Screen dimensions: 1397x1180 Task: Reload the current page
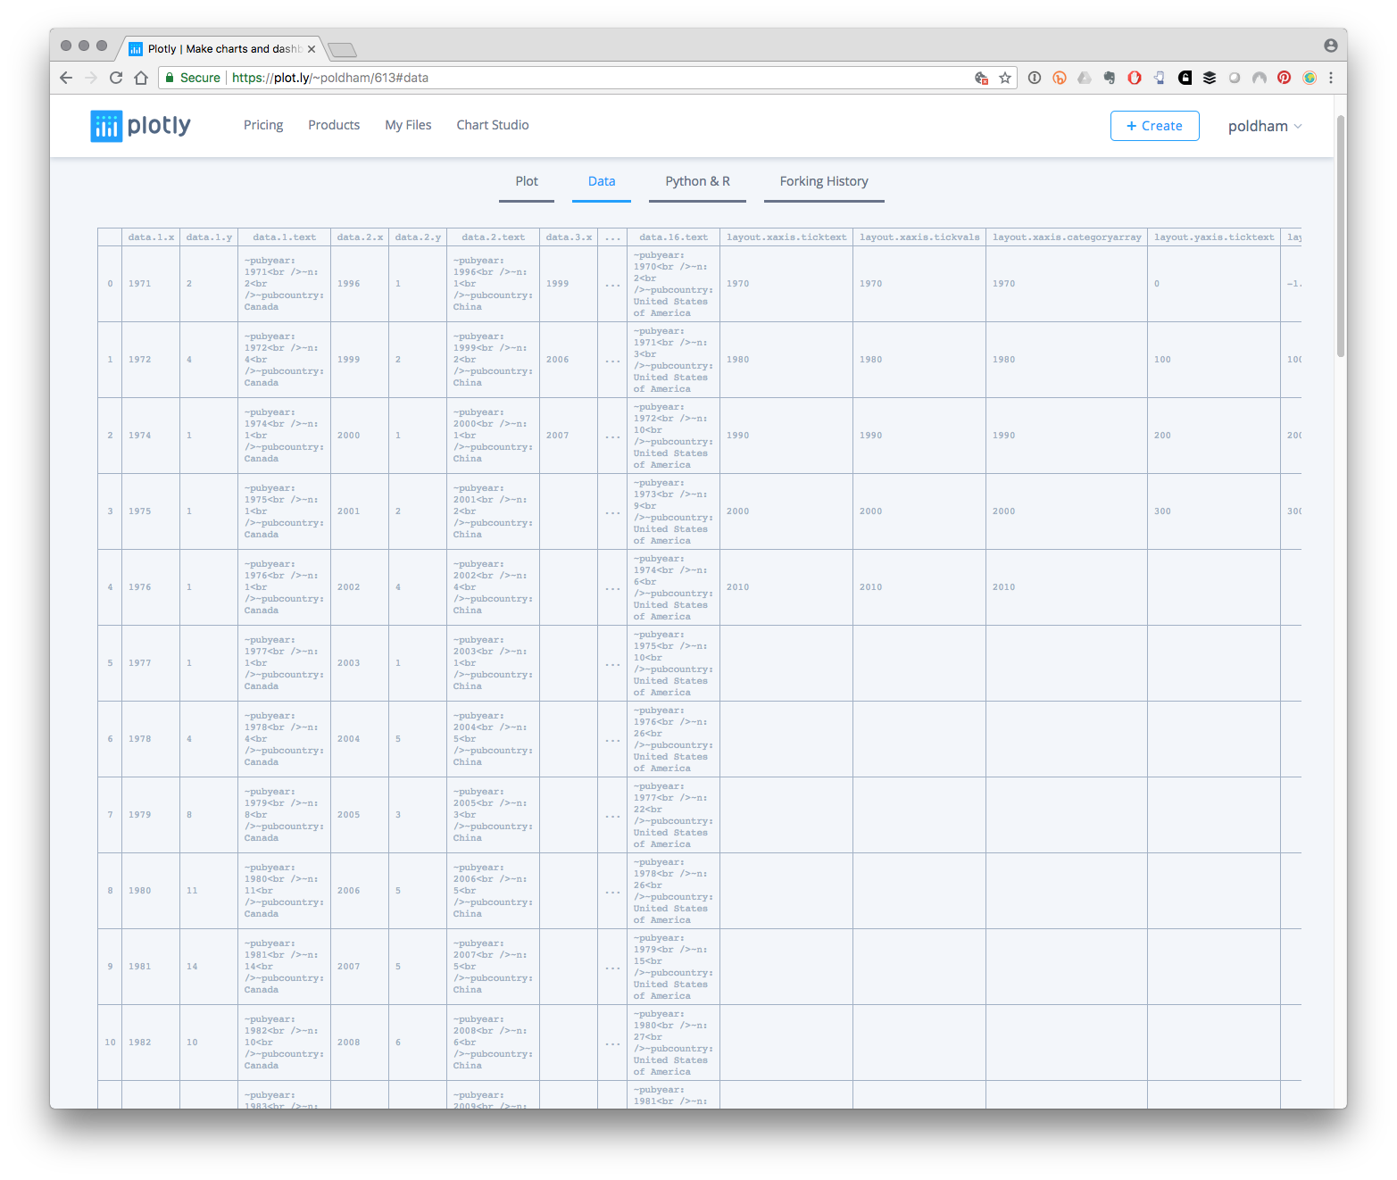point(116,78)
